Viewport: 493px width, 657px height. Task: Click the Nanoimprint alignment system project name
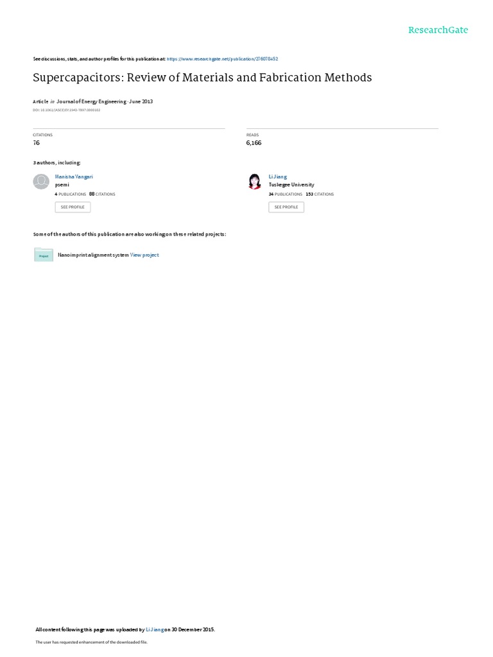(x=93, y=255)
